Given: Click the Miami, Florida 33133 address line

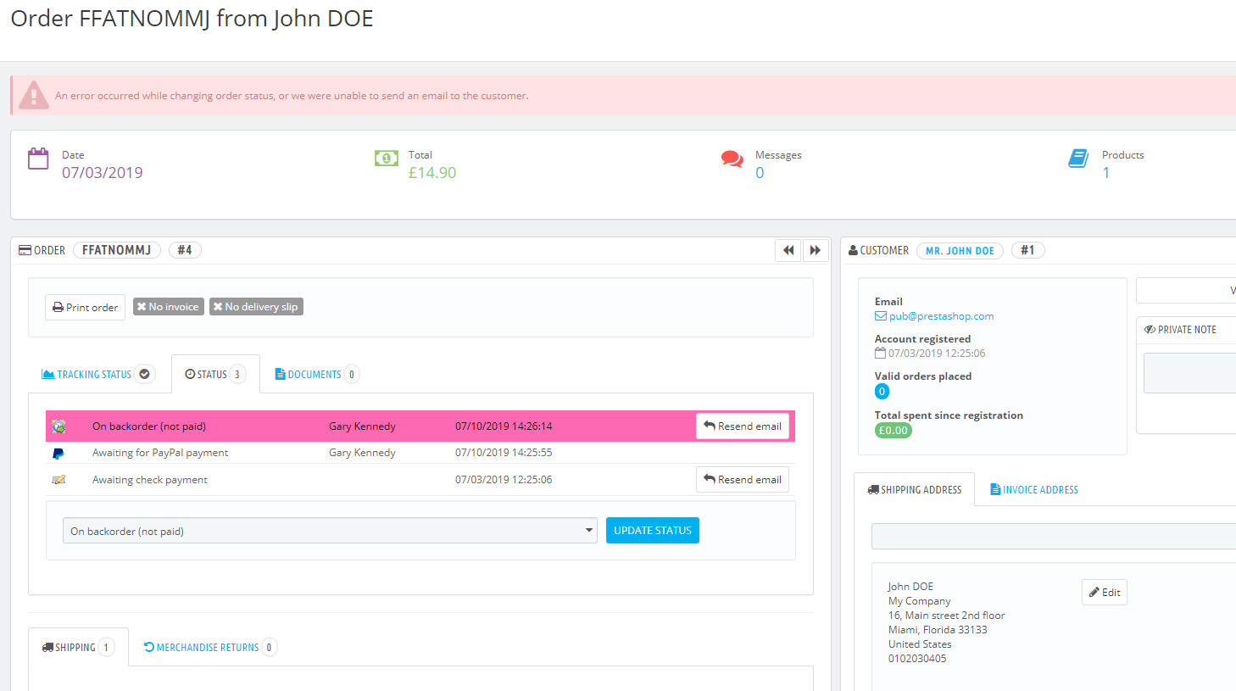Looking at the screenshot, I should coord(938,630).
